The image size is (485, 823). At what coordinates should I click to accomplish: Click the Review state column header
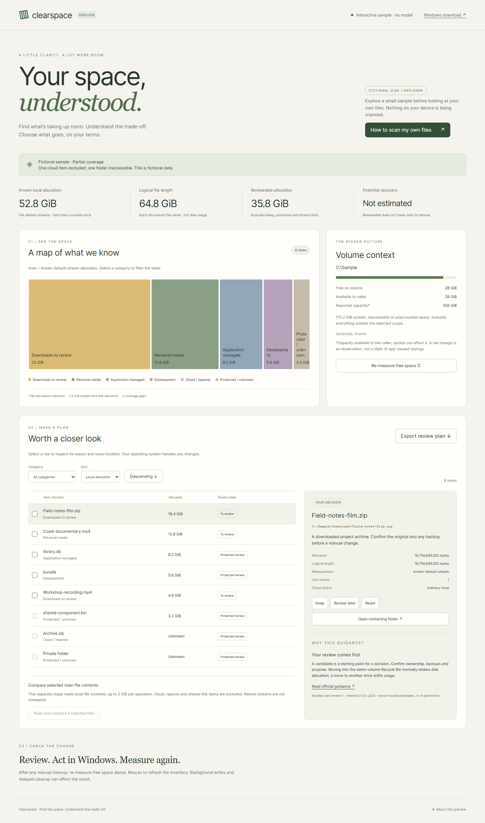click(x=227, y=497)
